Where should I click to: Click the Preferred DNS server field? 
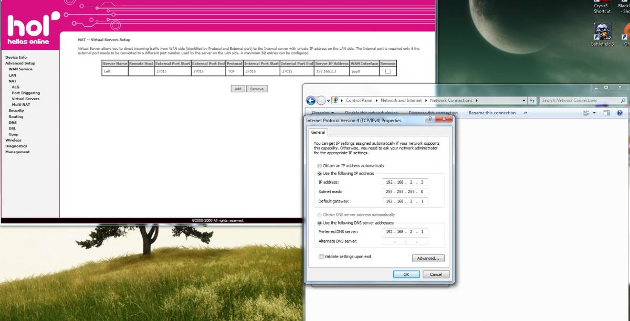coord(405,231)
